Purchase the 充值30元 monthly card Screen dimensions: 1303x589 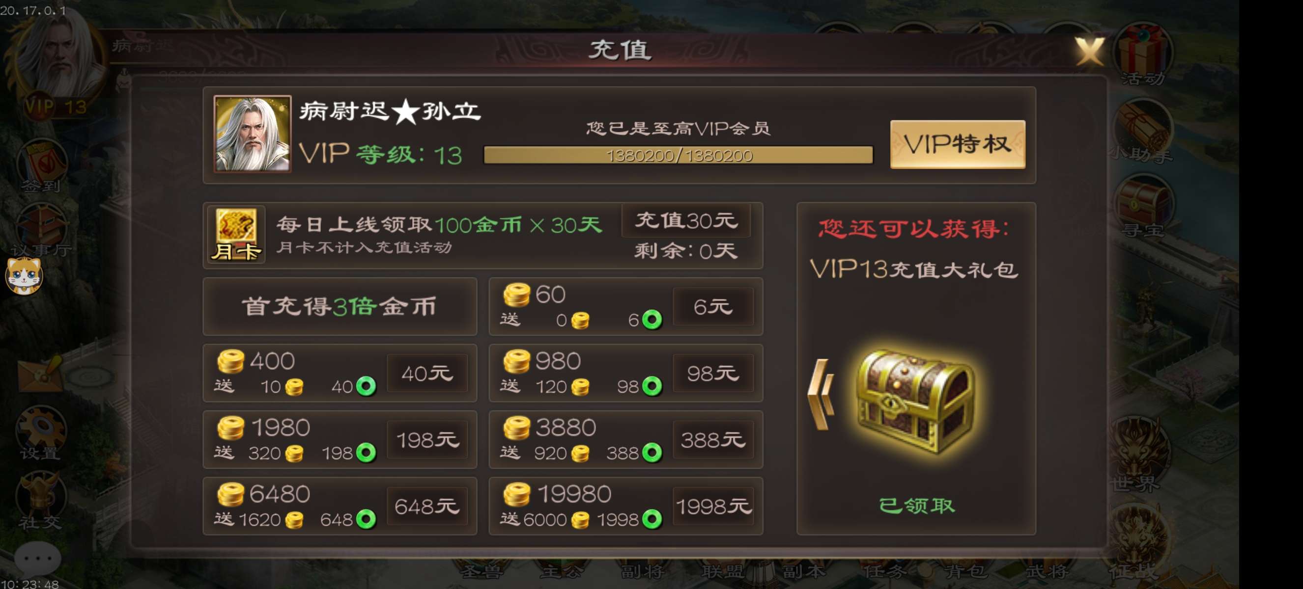pyautogui.click(x=686, y=221)
